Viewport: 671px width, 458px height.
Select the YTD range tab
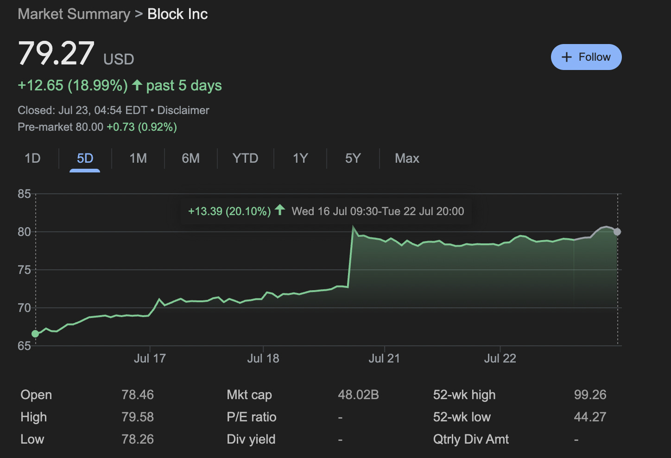click(245, 159)
